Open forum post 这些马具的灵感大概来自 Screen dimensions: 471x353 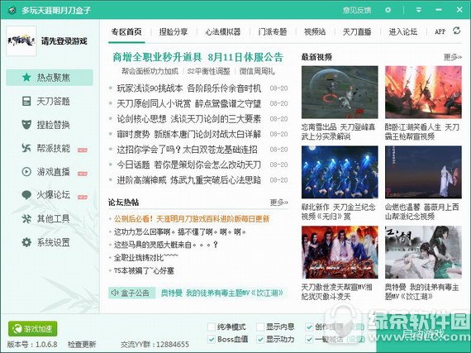[166, 245]
